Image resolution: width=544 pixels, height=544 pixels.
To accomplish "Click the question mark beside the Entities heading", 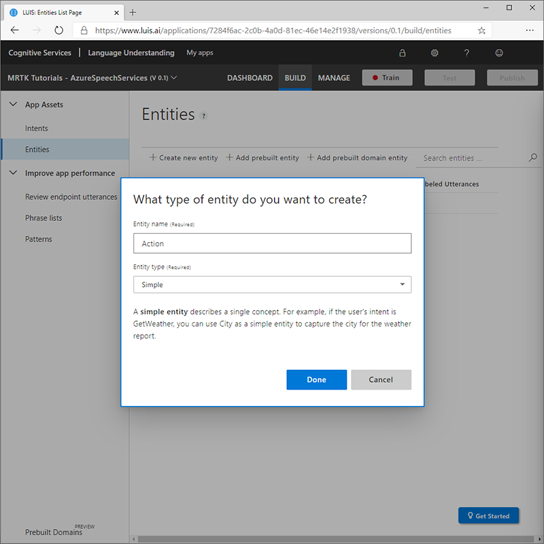I will [x=203, y=116].
